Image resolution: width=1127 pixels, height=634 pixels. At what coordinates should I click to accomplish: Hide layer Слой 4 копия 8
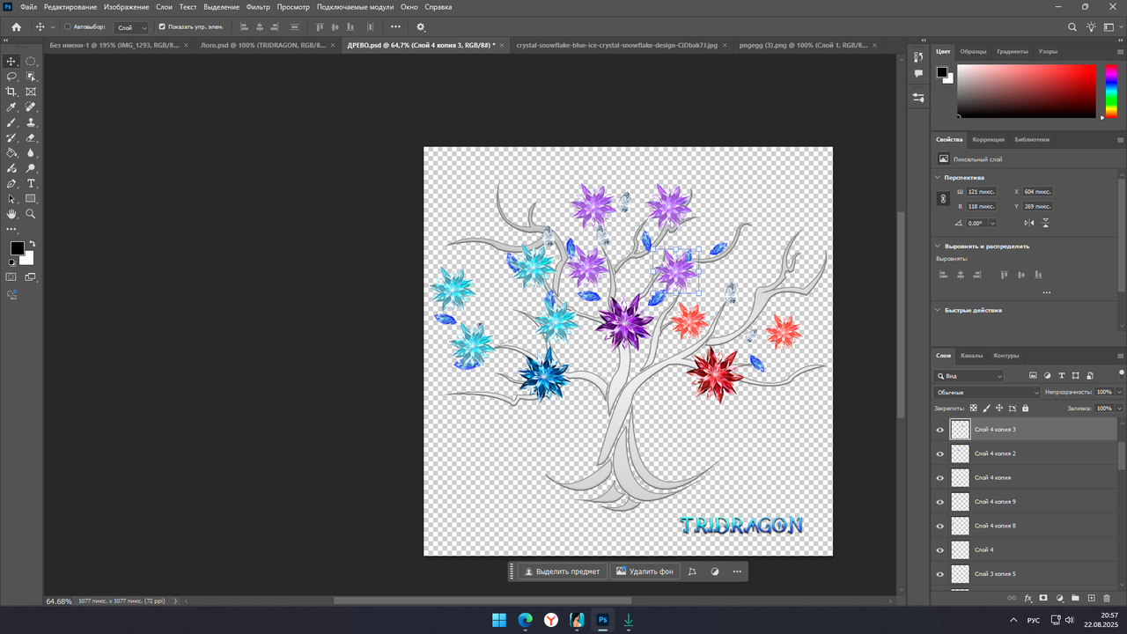tap(939, 526)
